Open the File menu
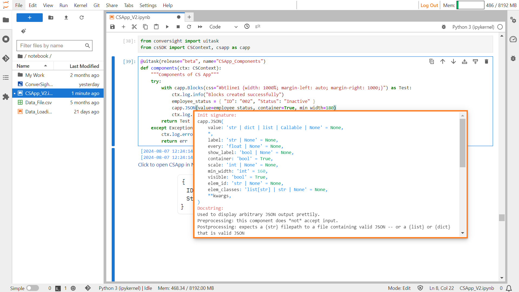 (19, 5)
